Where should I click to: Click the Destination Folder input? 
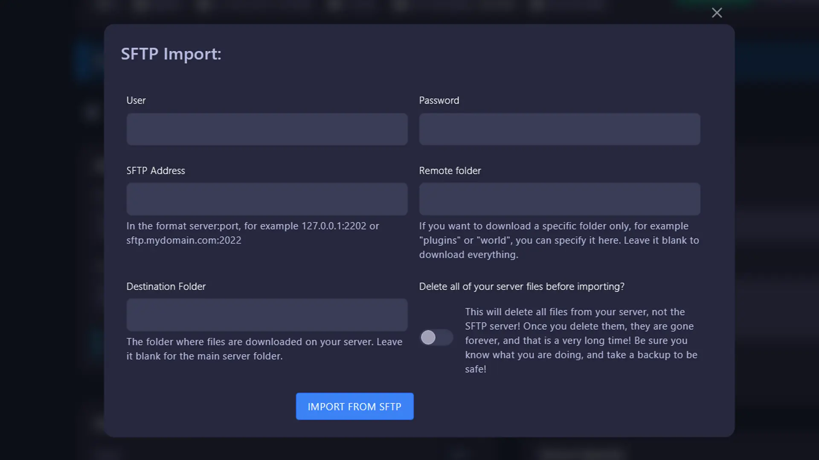(267, 315)
